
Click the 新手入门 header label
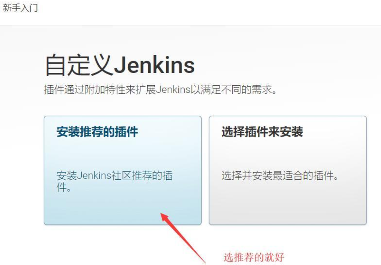[20, 7]
